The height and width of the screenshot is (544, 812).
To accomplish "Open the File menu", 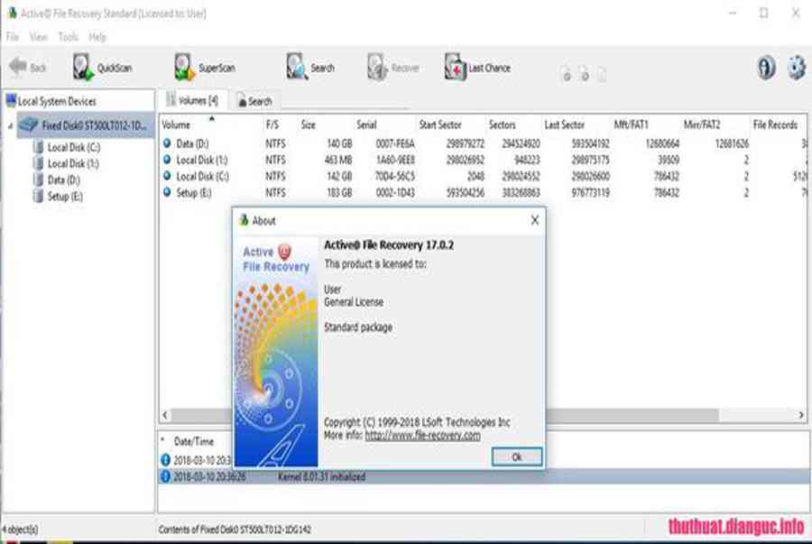I will click(13, 37).
